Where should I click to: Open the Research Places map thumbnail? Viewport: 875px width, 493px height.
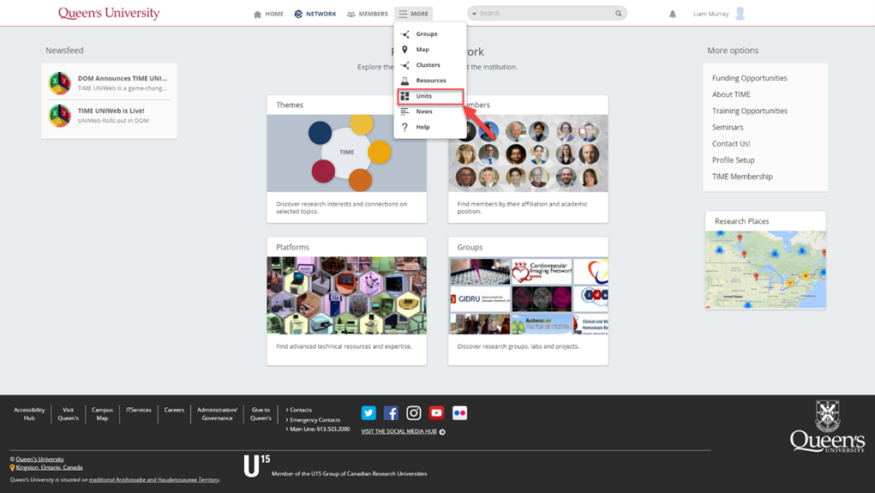click(765, 269)
